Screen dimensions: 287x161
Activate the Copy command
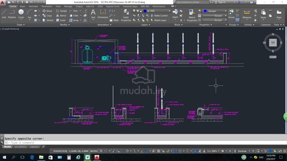point(48,16)
